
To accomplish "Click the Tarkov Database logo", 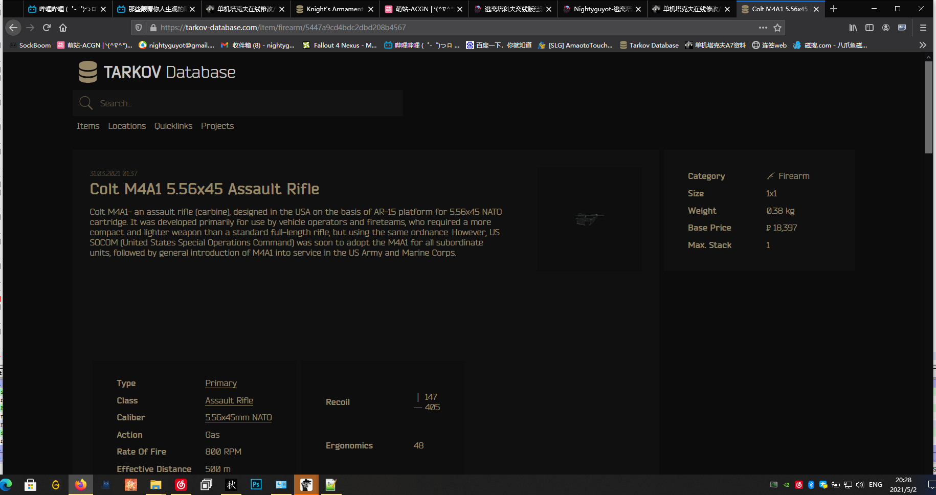I will click(x=157, y=72).
